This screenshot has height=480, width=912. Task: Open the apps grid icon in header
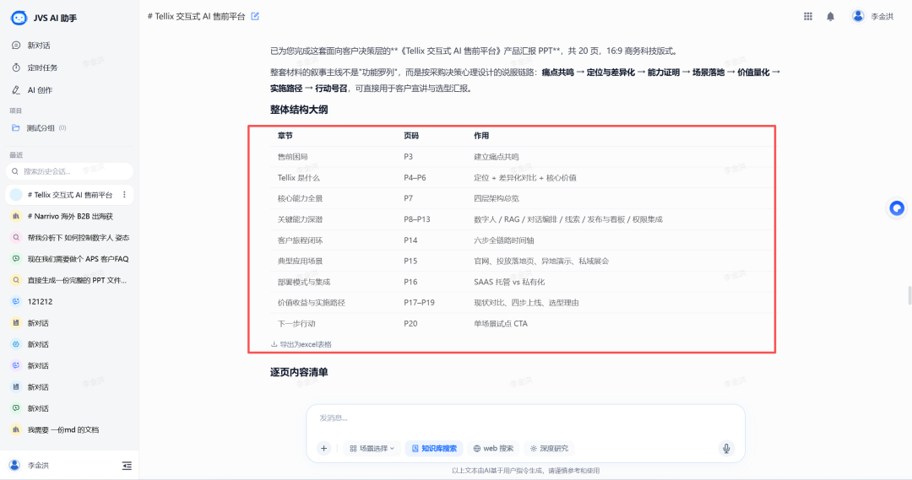tap(808, 16)
